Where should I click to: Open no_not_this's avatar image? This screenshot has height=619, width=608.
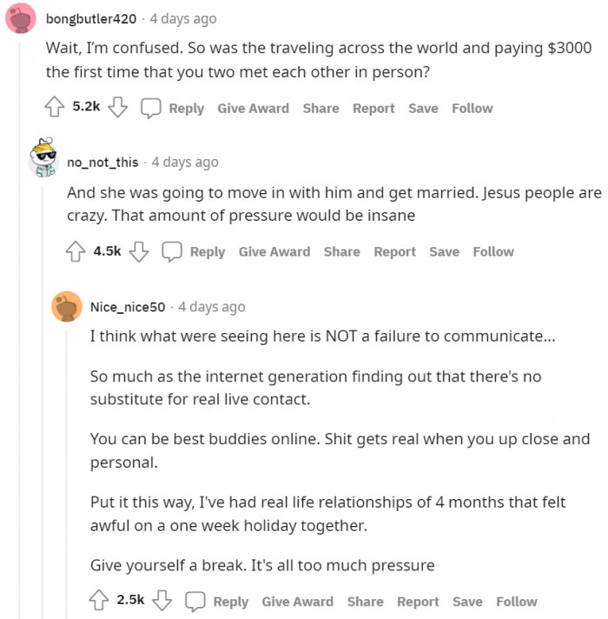tap(43, 159)
